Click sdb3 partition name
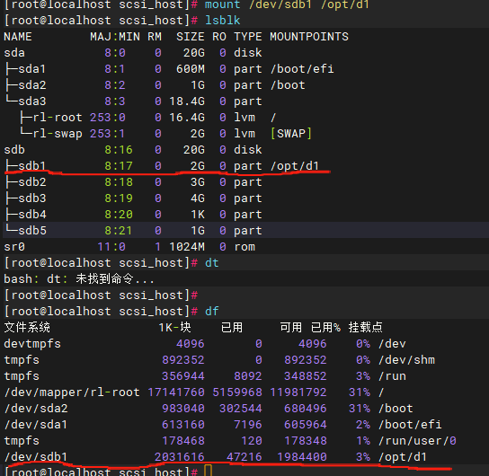Viewport: 489px width, 476px height. 31,198
